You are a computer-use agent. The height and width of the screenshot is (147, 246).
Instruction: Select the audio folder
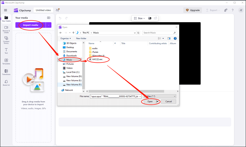[93, 48]
